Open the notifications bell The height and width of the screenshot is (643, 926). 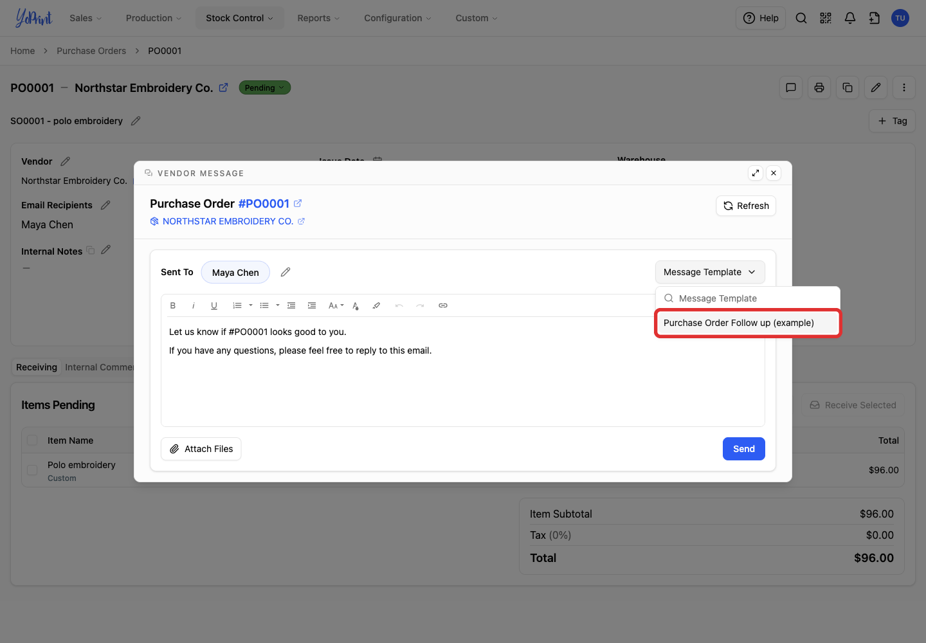click(x=850, y=18)
